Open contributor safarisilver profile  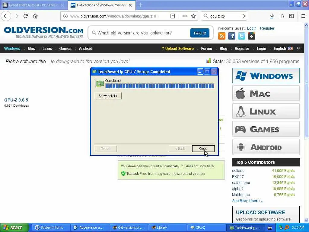pos(241,183)
